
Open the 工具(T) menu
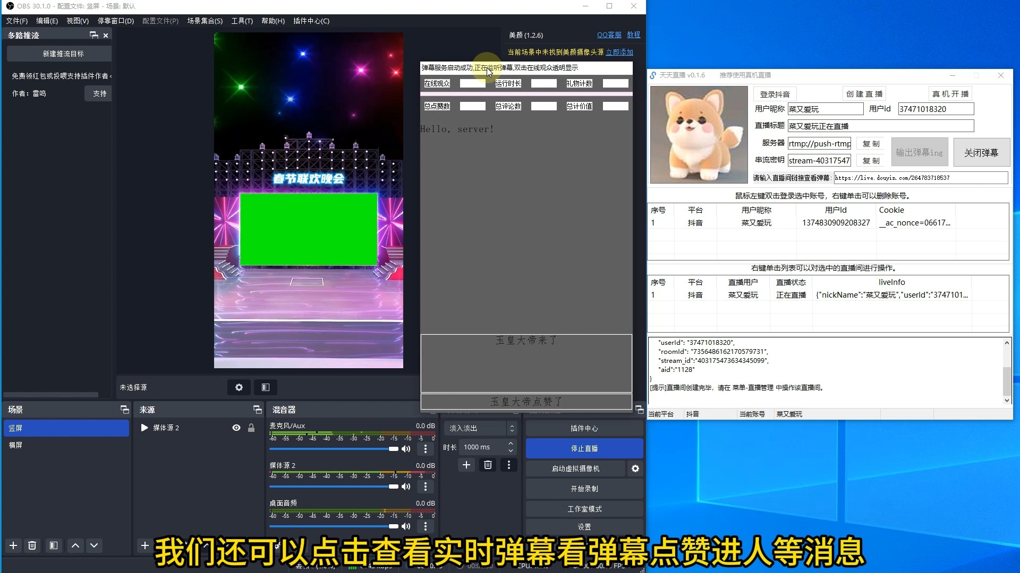pyautogui.click(x=242, y=21)
